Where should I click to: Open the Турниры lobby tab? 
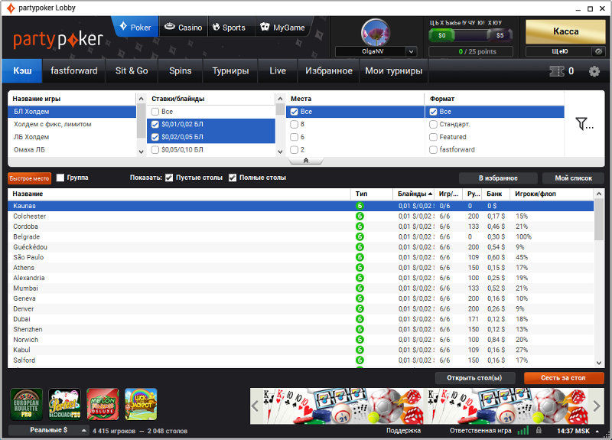point(230,70)
